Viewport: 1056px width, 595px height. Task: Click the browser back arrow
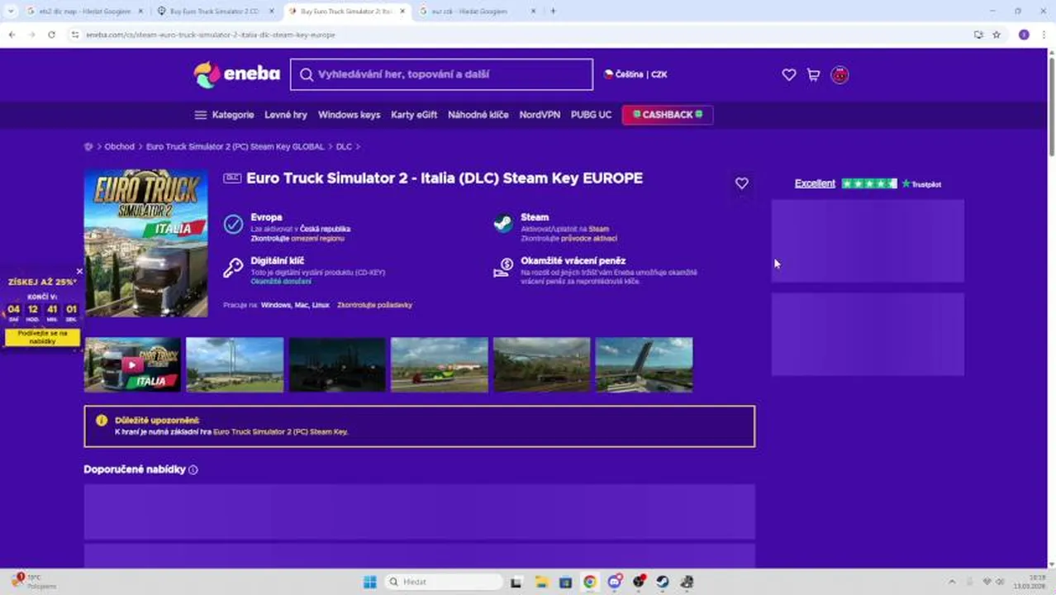click(x=12, y=35)
